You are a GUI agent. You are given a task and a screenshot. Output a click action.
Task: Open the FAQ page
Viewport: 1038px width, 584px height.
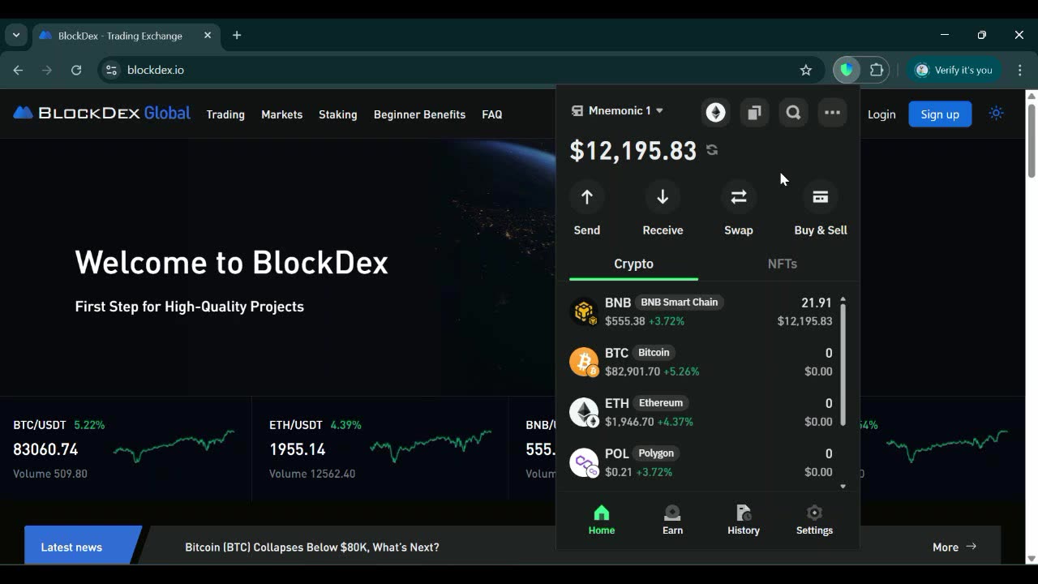pyautogui.click(x=491, y=114)
